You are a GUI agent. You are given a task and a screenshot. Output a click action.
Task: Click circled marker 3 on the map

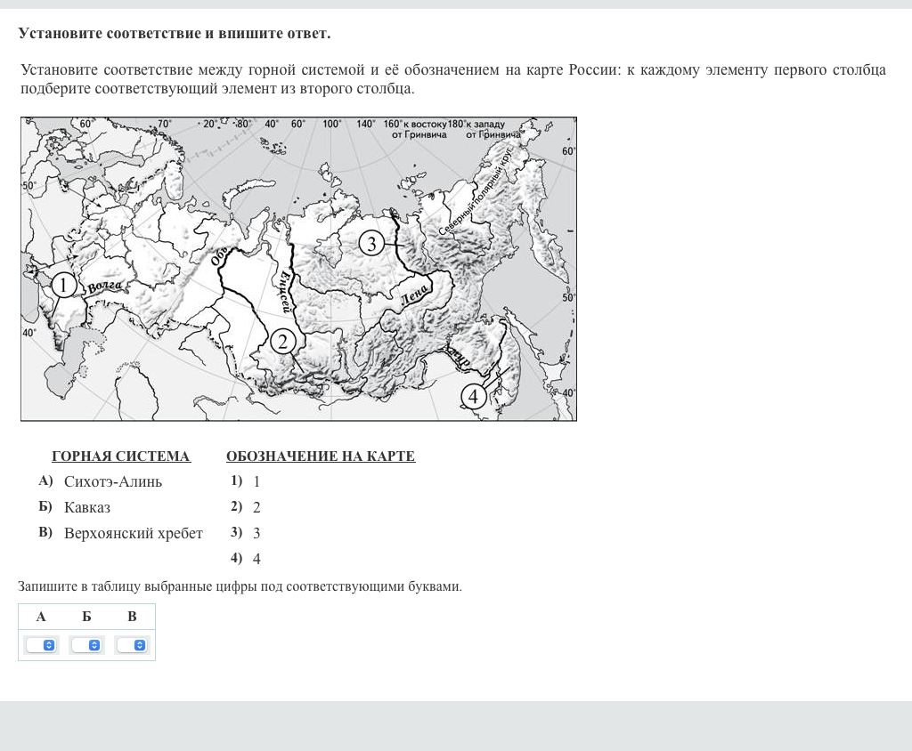(371, 242)
